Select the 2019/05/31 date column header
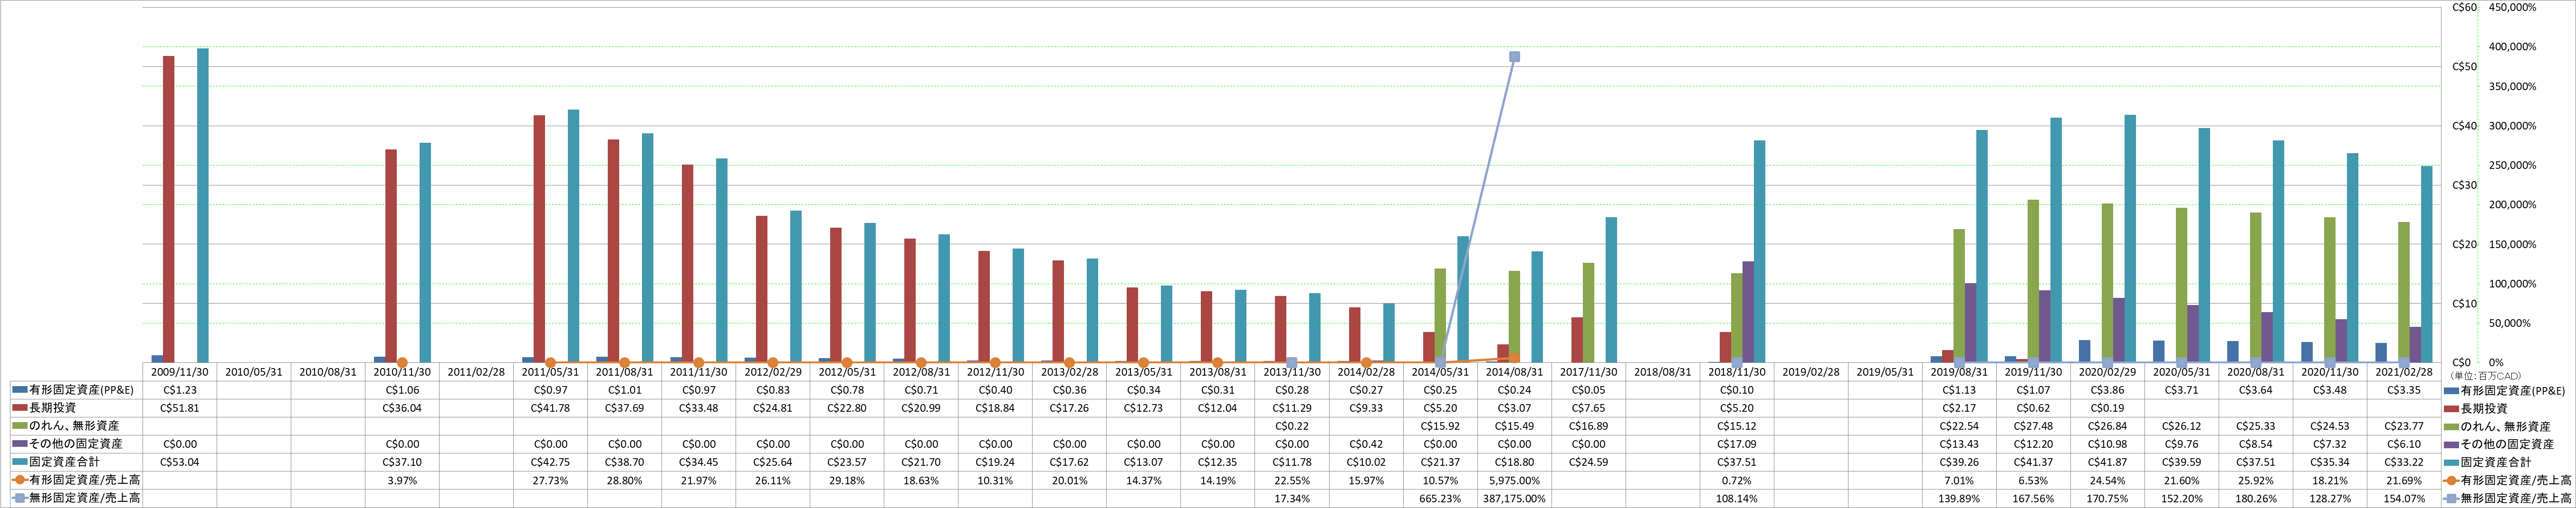 1885,372
